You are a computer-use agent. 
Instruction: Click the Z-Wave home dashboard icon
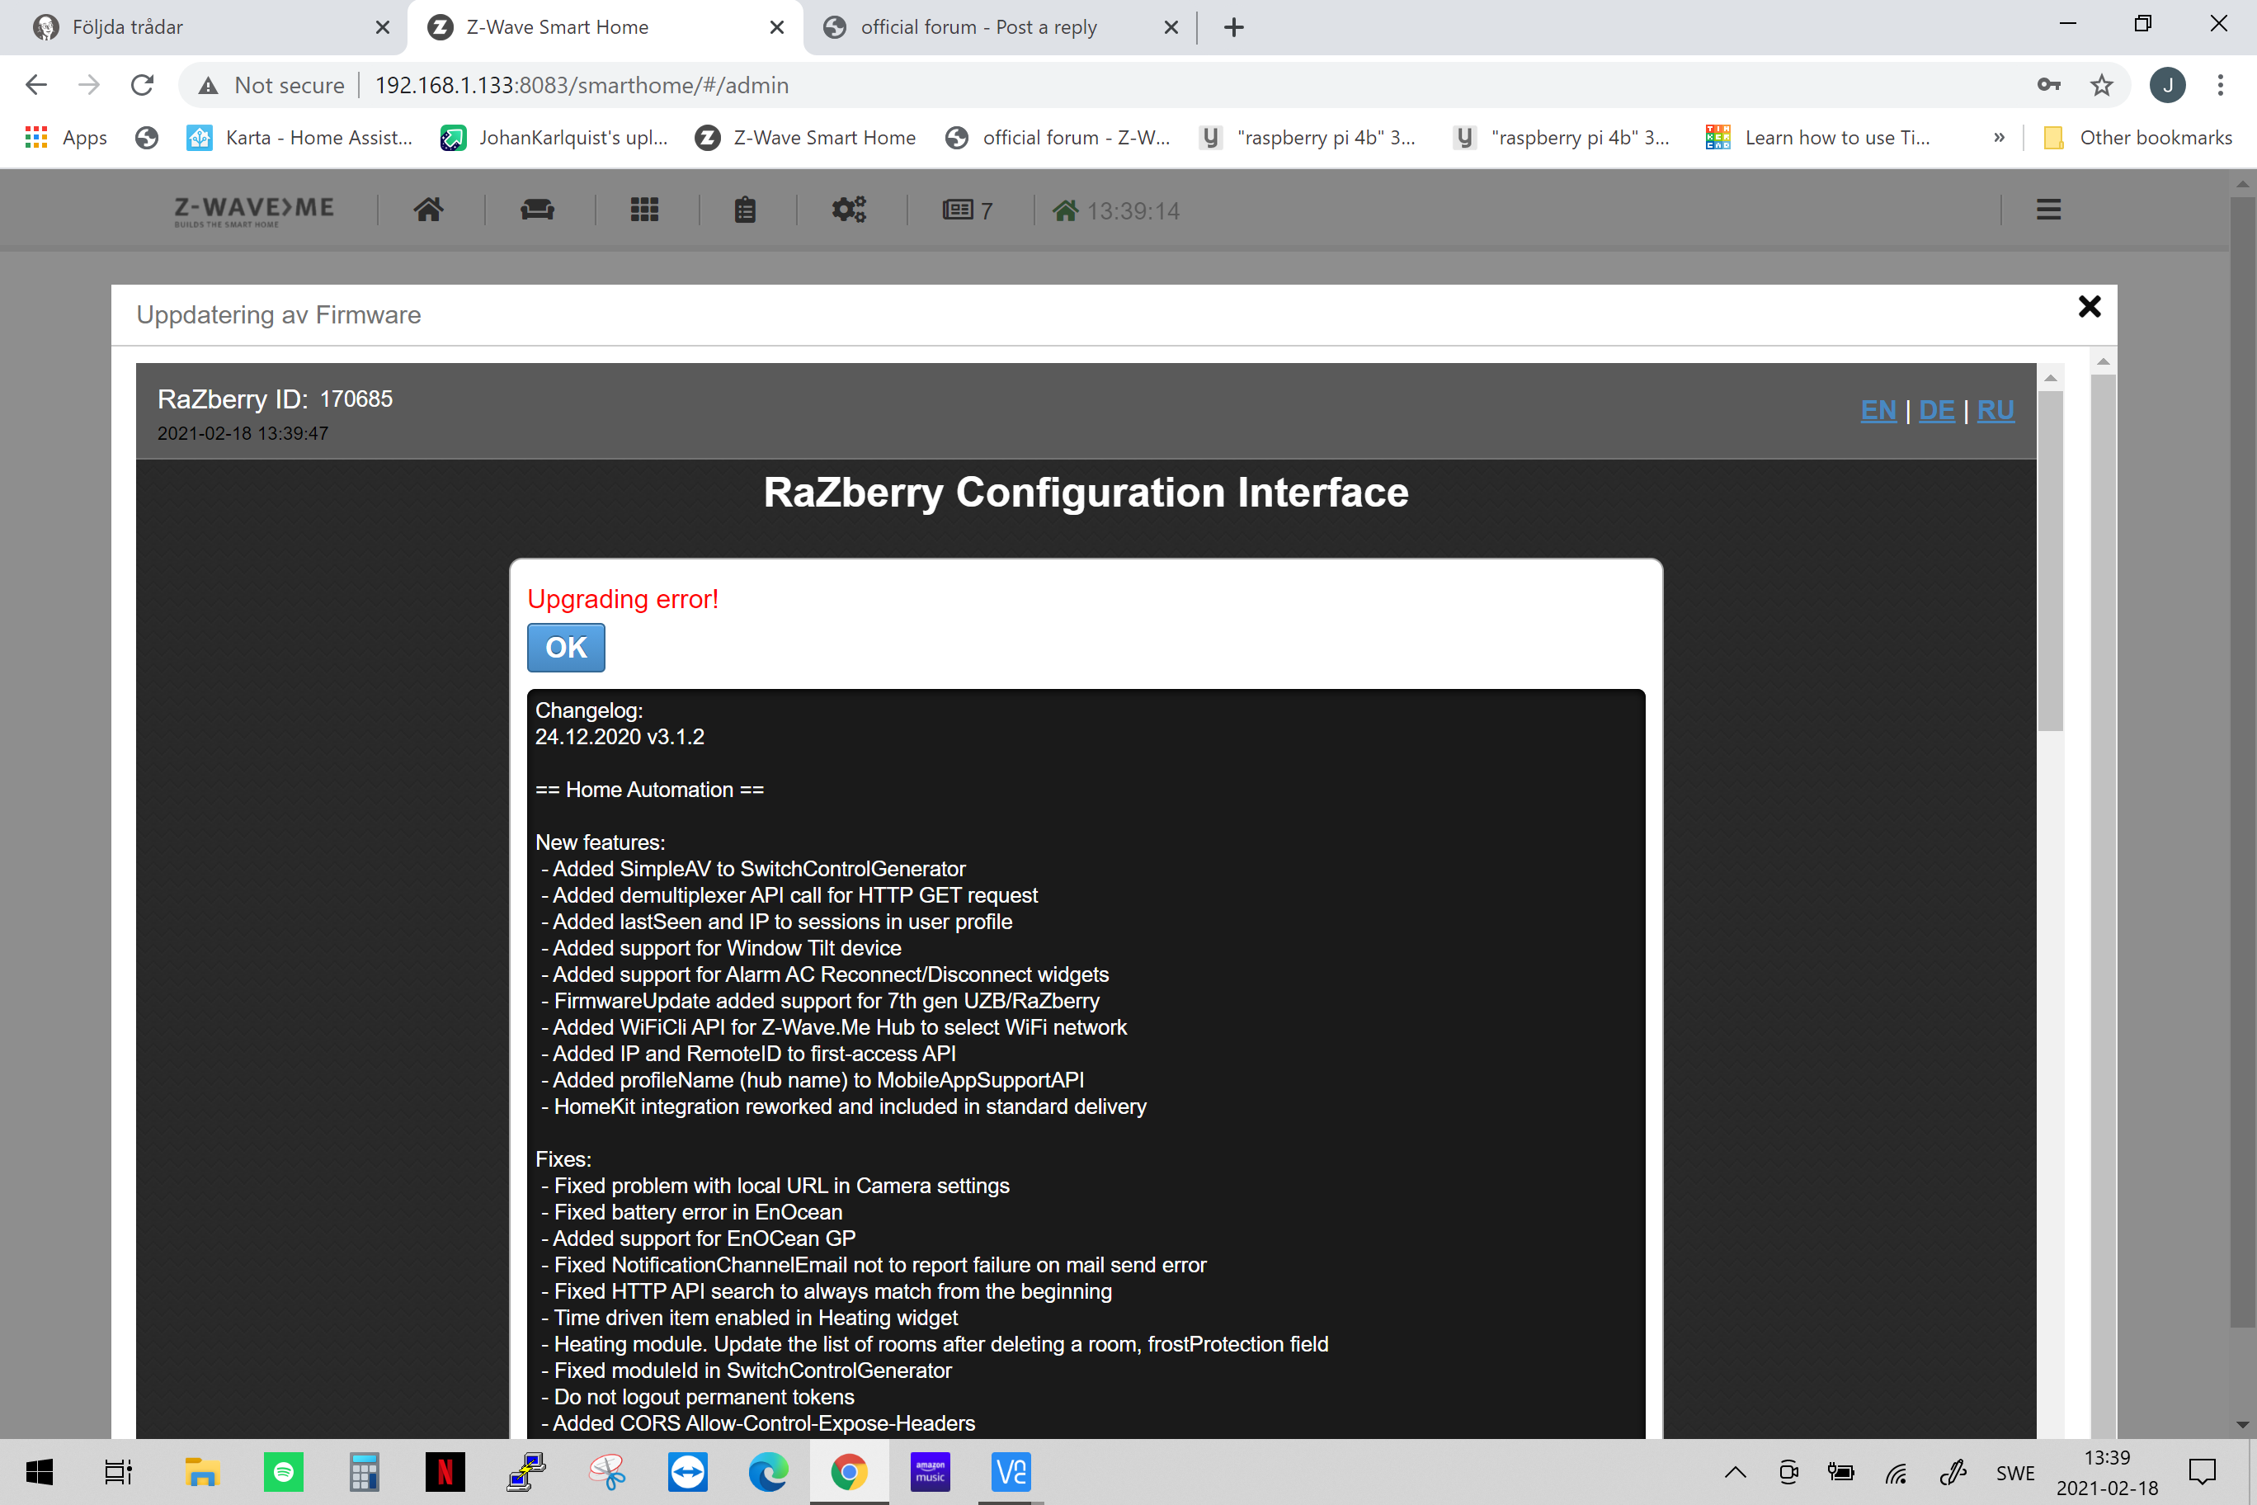(x=428, y=210)
